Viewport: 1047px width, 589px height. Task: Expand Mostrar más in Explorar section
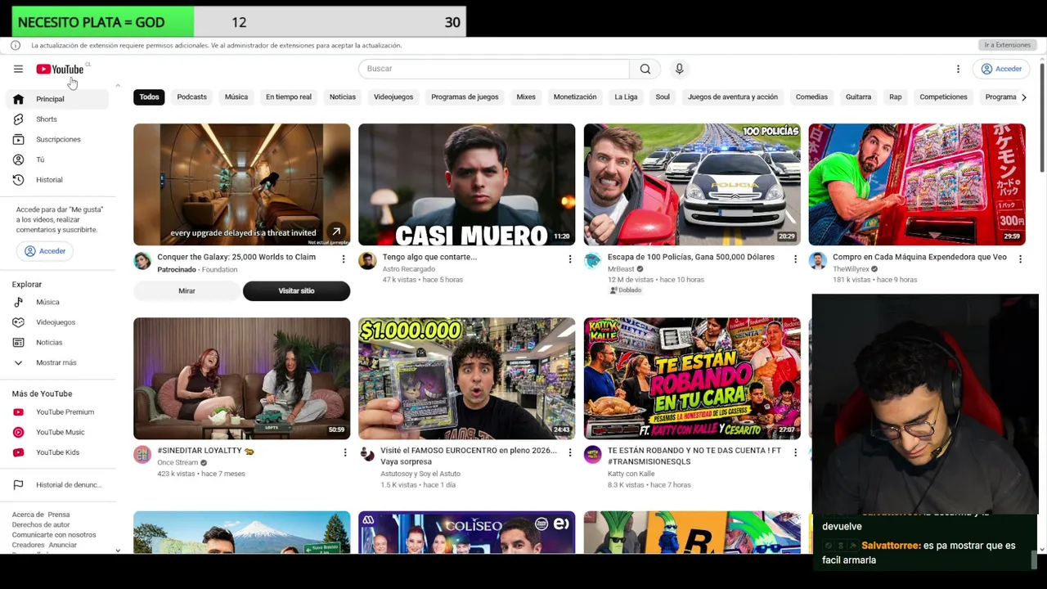tap(56, 362)
